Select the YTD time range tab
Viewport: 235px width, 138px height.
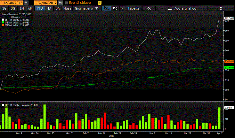click(40, 8)
